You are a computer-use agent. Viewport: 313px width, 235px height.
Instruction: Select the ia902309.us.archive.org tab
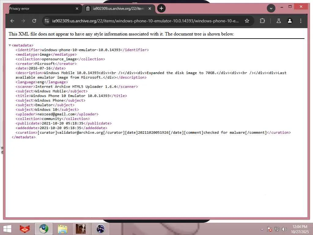coord(118,9)
